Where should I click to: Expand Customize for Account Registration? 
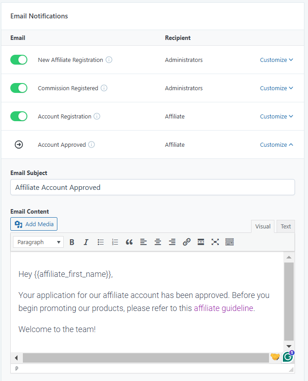[x=276, y=116]
